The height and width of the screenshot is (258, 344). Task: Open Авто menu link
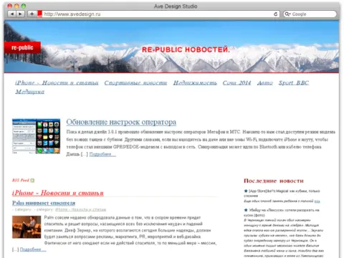(265, 82)
